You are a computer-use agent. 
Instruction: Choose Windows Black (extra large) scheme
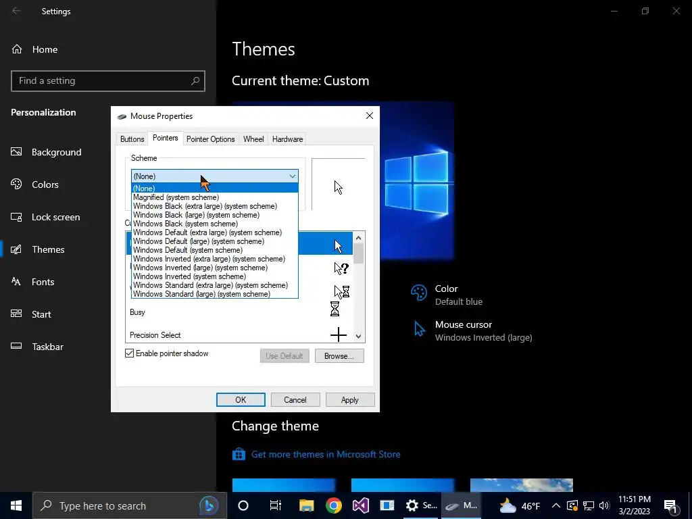point(215,206)
